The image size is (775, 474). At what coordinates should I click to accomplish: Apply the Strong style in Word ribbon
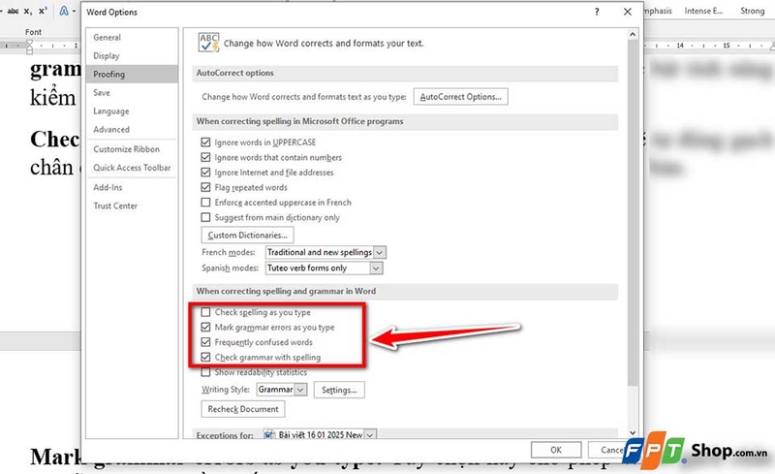pos(753,11)
